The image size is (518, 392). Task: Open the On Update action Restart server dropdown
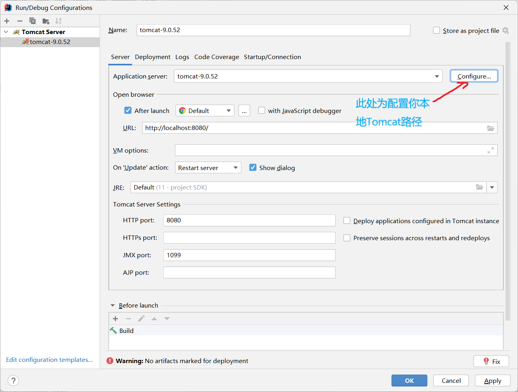(208, 168)
